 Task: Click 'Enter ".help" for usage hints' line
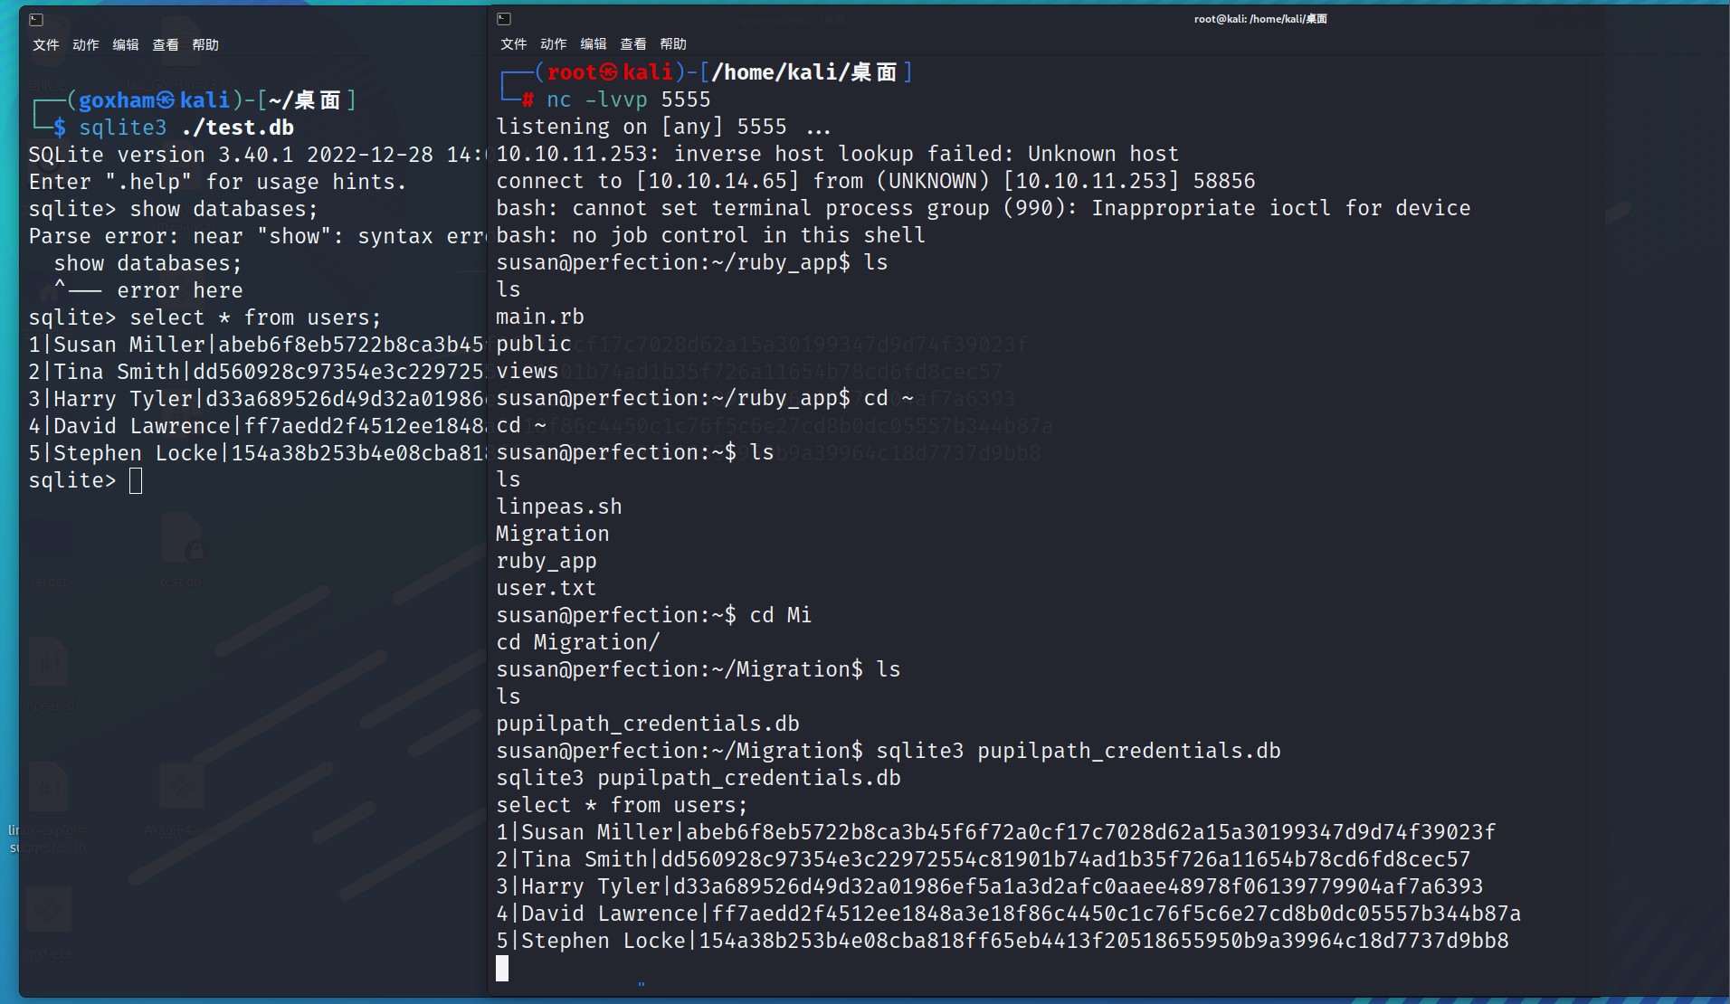(x=217, y=182)
